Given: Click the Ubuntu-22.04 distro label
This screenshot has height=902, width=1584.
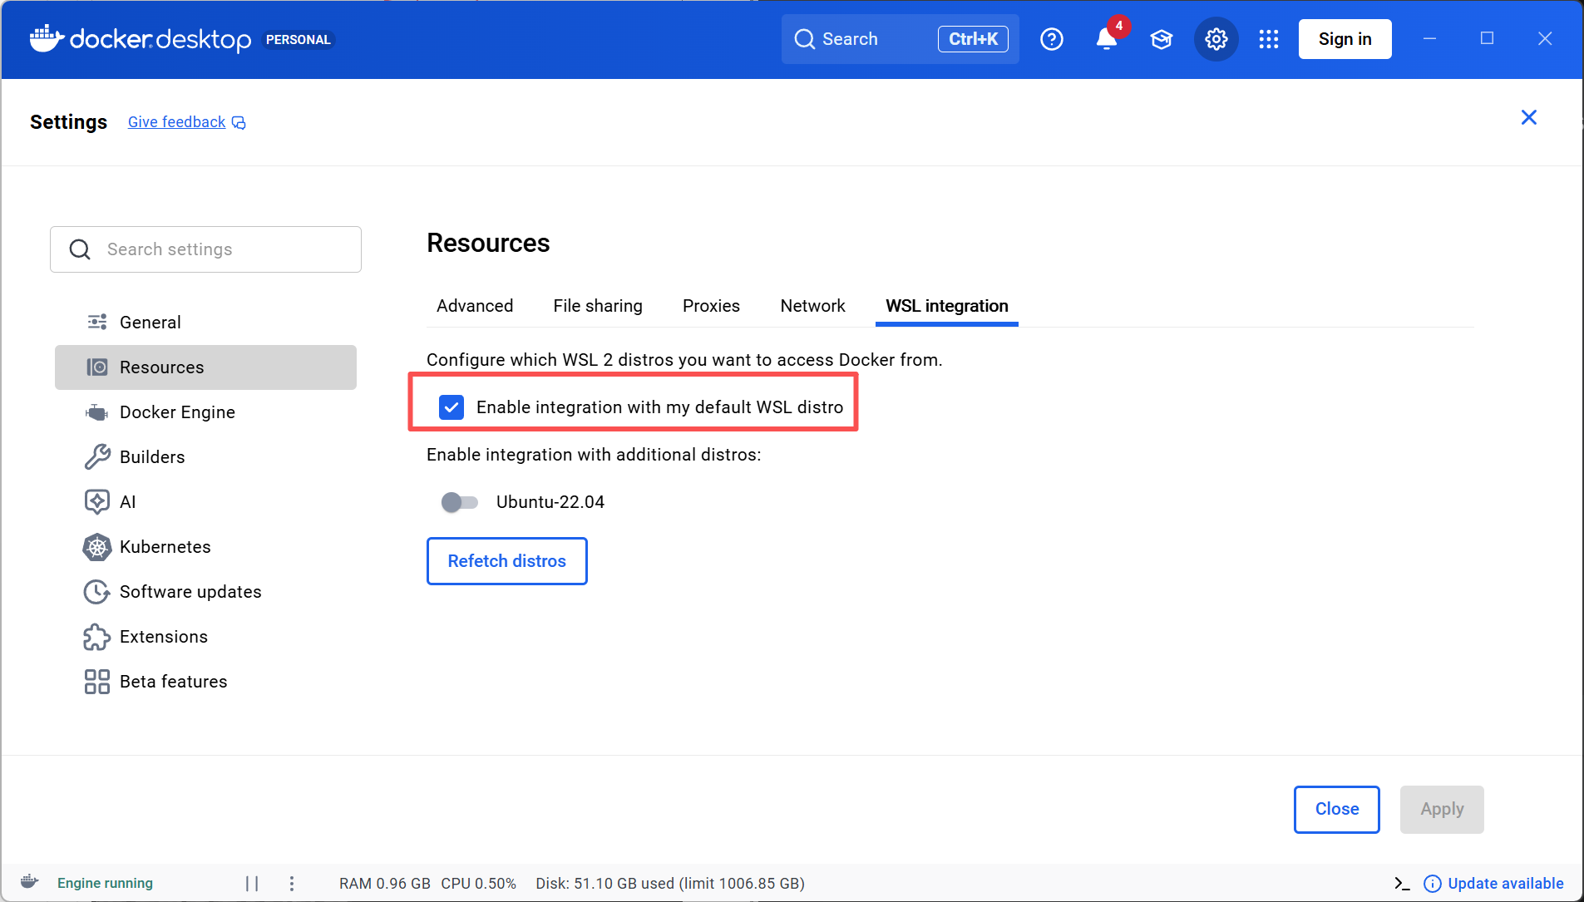Looking at the screenshot, I should click(x=550, y=502).
